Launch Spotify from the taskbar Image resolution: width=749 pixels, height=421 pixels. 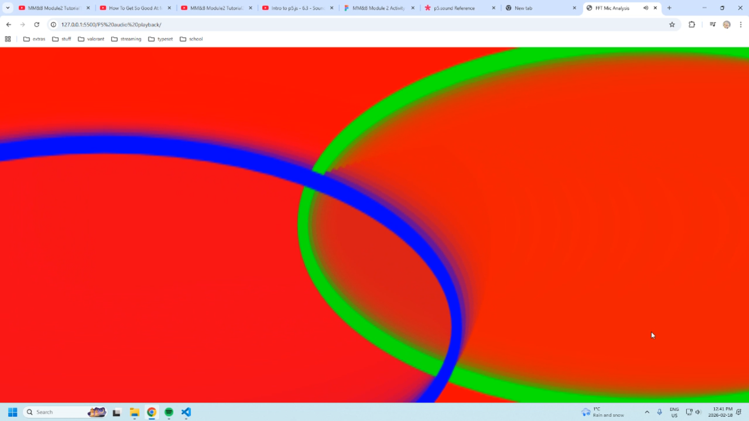169,412
